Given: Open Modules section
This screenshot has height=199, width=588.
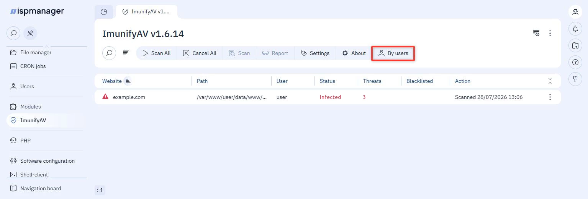Looking at the screenshot, I should point(25,107).
